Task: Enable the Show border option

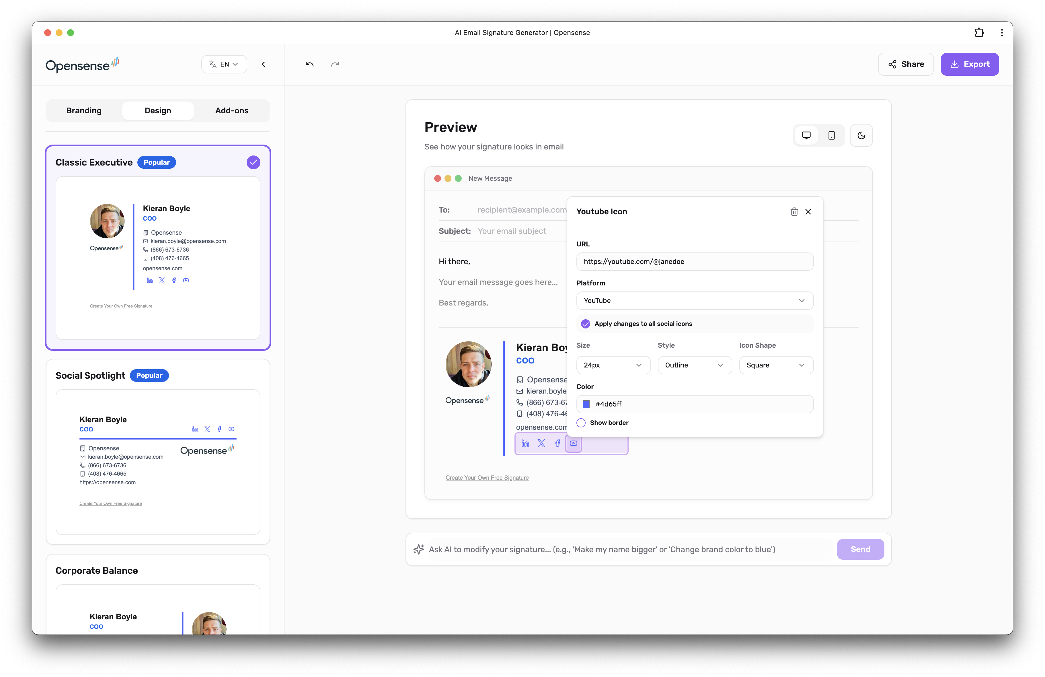Action: [581, 423]
